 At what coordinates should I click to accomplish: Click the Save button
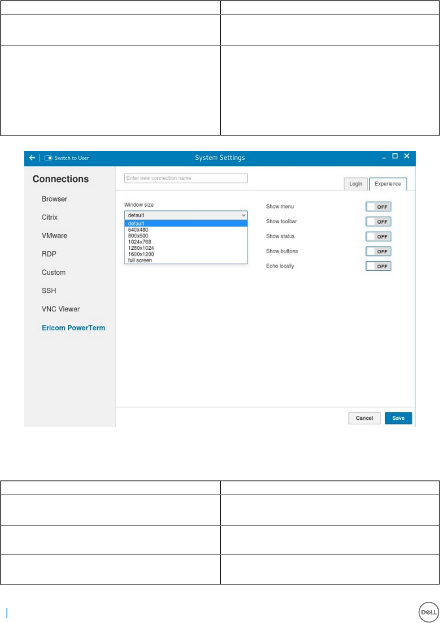(398, 418)
